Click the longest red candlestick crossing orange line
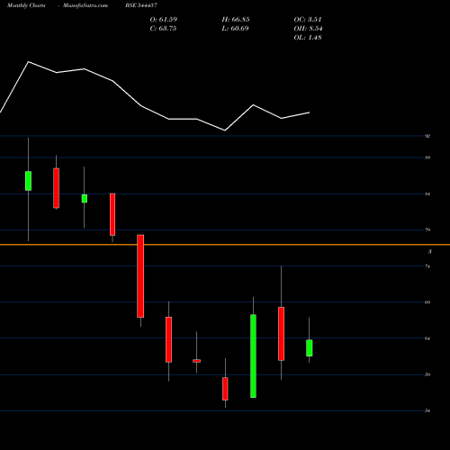 140,276
